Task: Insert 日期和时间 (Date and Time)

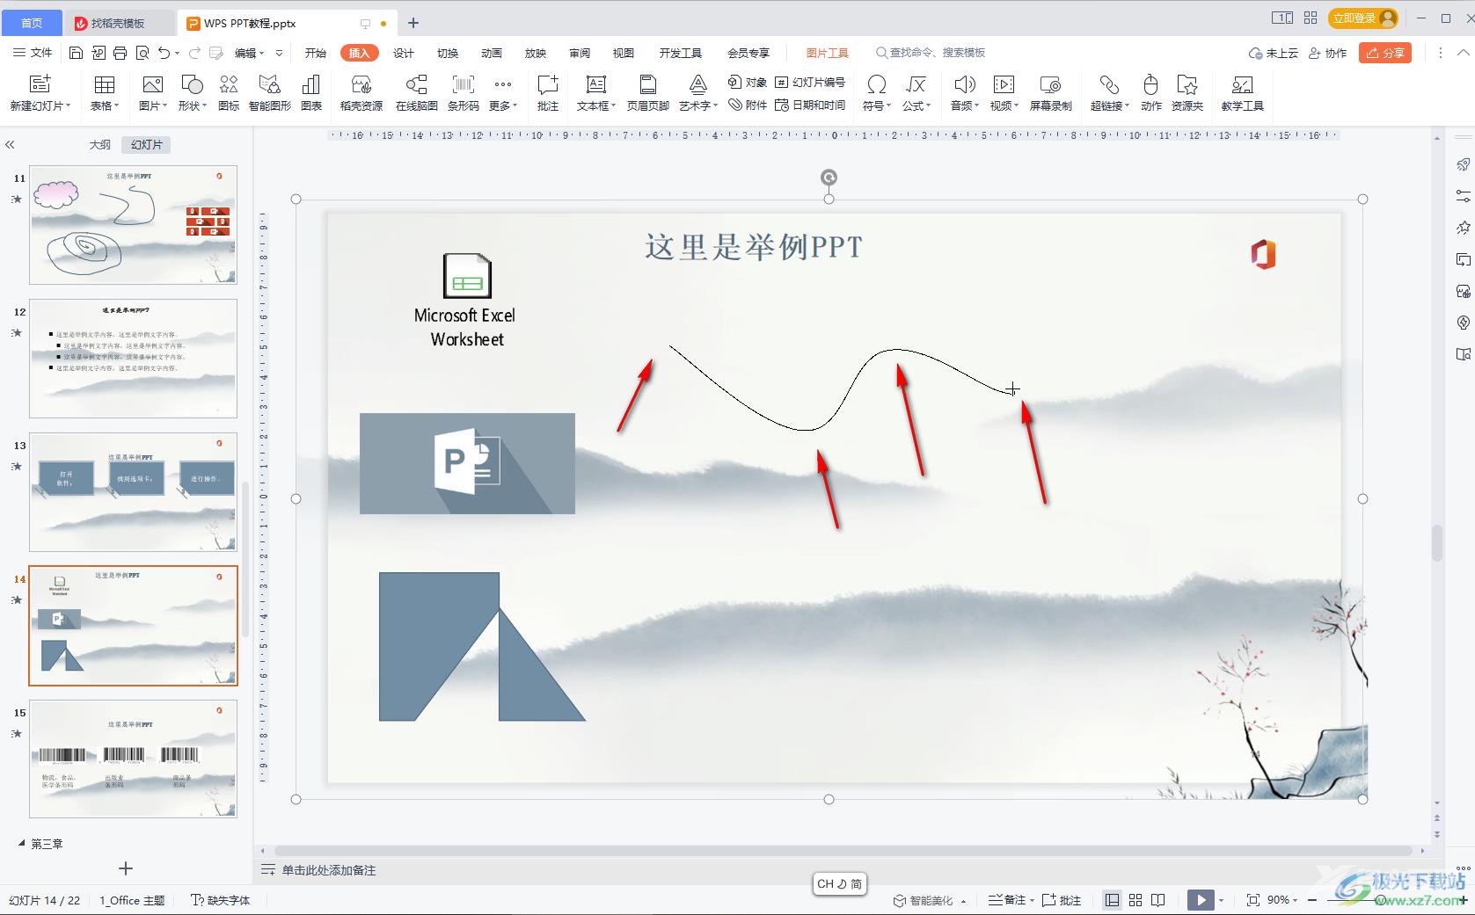Action: [x=810, y=105]
